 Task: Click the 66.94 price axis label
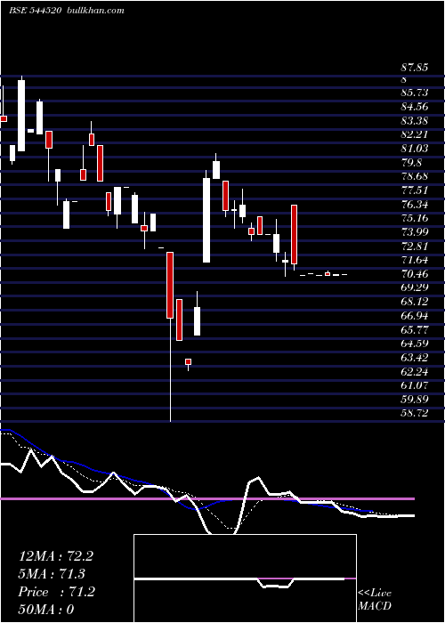(415, 315)
